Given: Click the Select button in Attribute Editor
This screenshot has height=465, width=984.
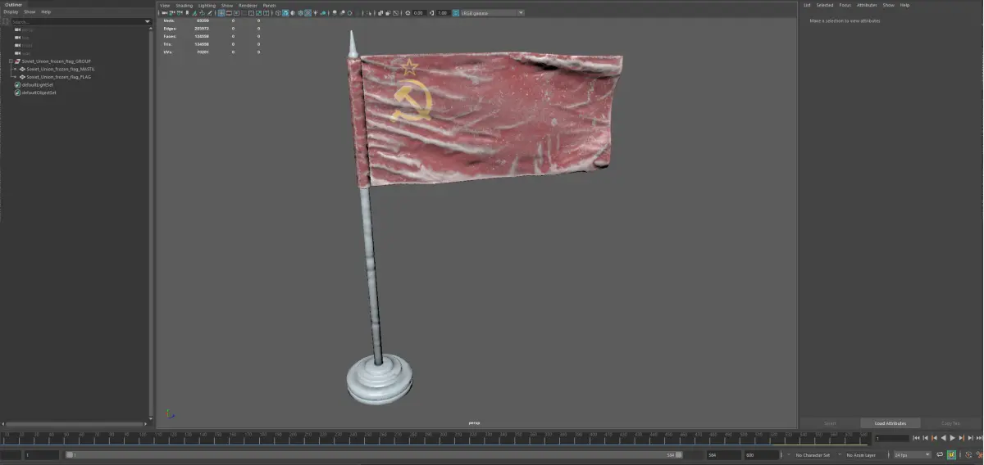Looking at the screenshot, I should point(830,423).
